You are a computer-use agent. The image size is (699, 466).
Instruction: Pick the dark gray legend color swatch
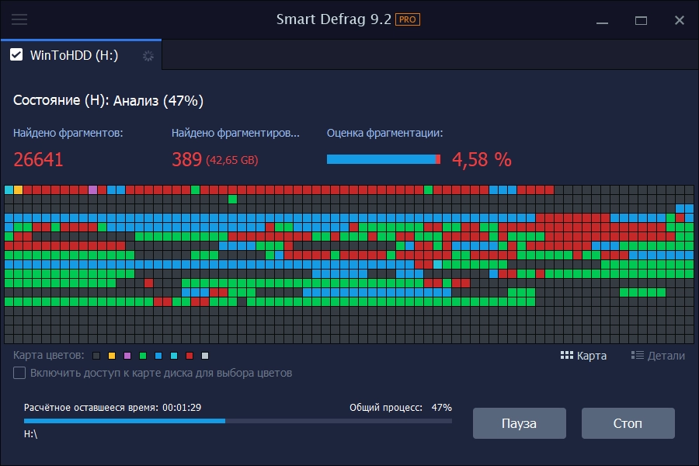point(96,356)
